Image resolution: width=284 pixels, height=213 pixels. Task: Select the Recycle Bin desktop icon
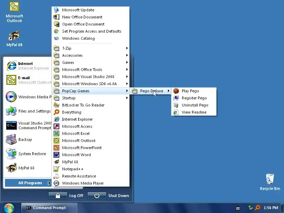[270, 182]
